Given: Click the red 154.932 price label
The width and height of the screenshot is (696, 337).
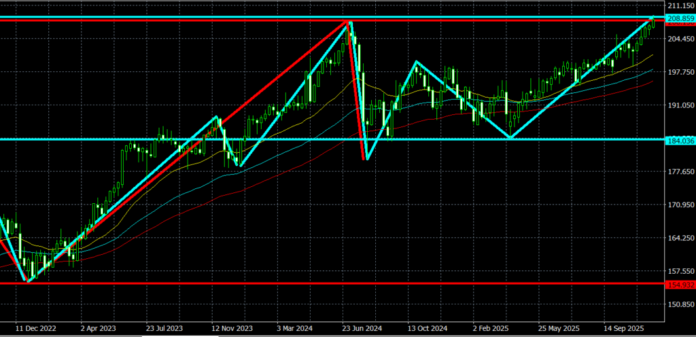Looking at the screenshot, I should pyautogui.click(x=680, y=284).
